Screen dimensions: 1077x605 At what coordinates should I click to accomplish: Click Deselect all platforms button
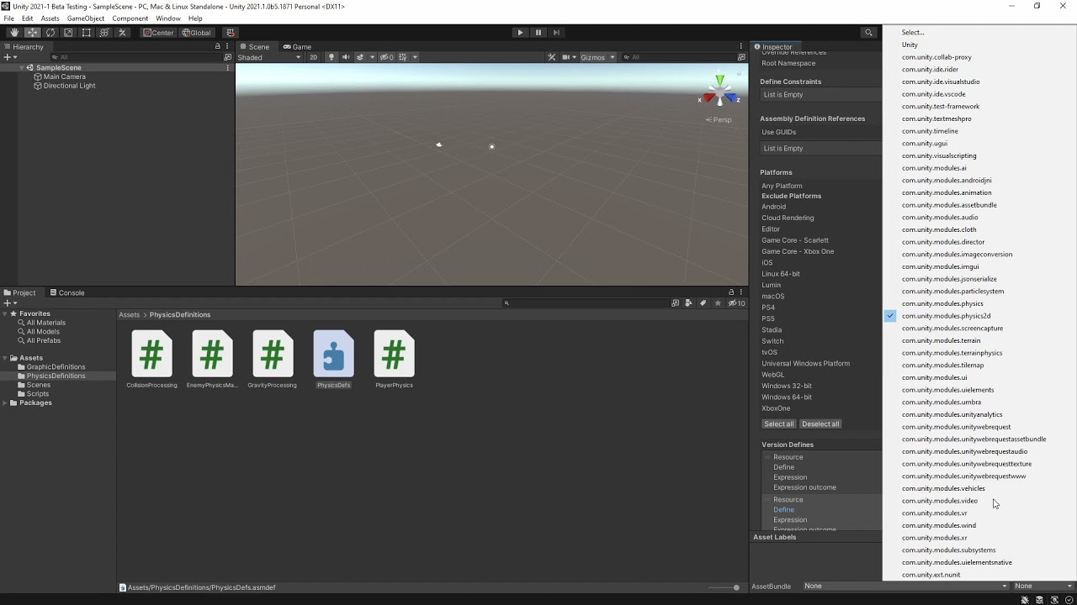[x=820, y=423]
